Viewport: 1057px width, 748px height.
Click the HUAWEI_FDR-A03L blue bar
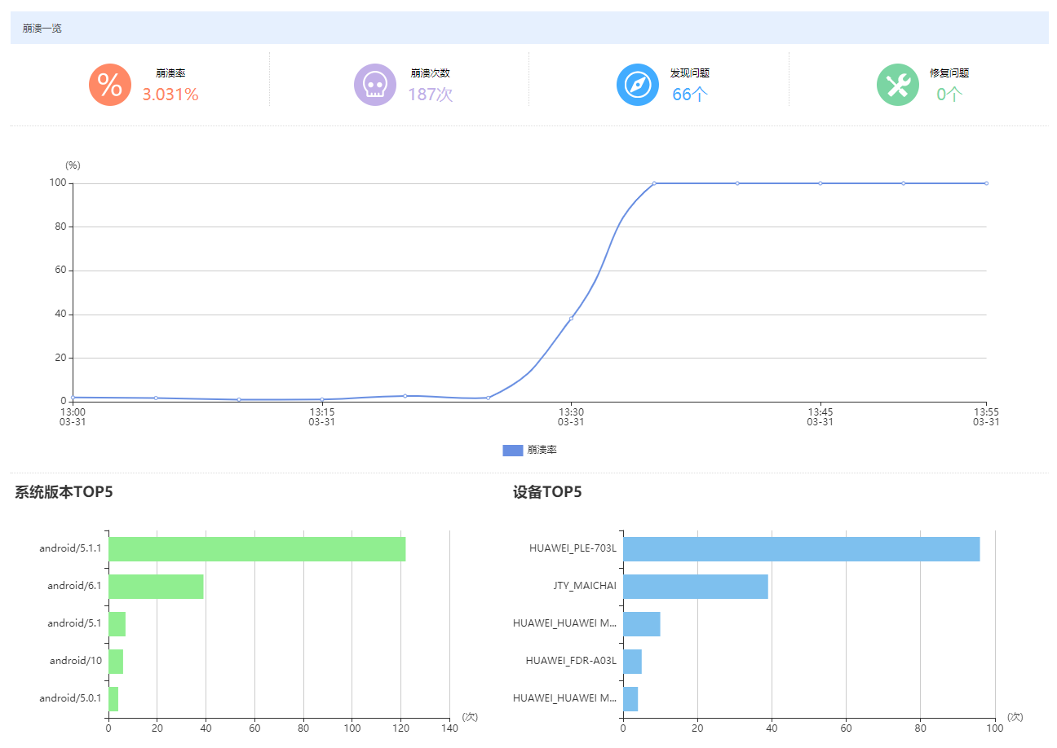click(632, 662)
